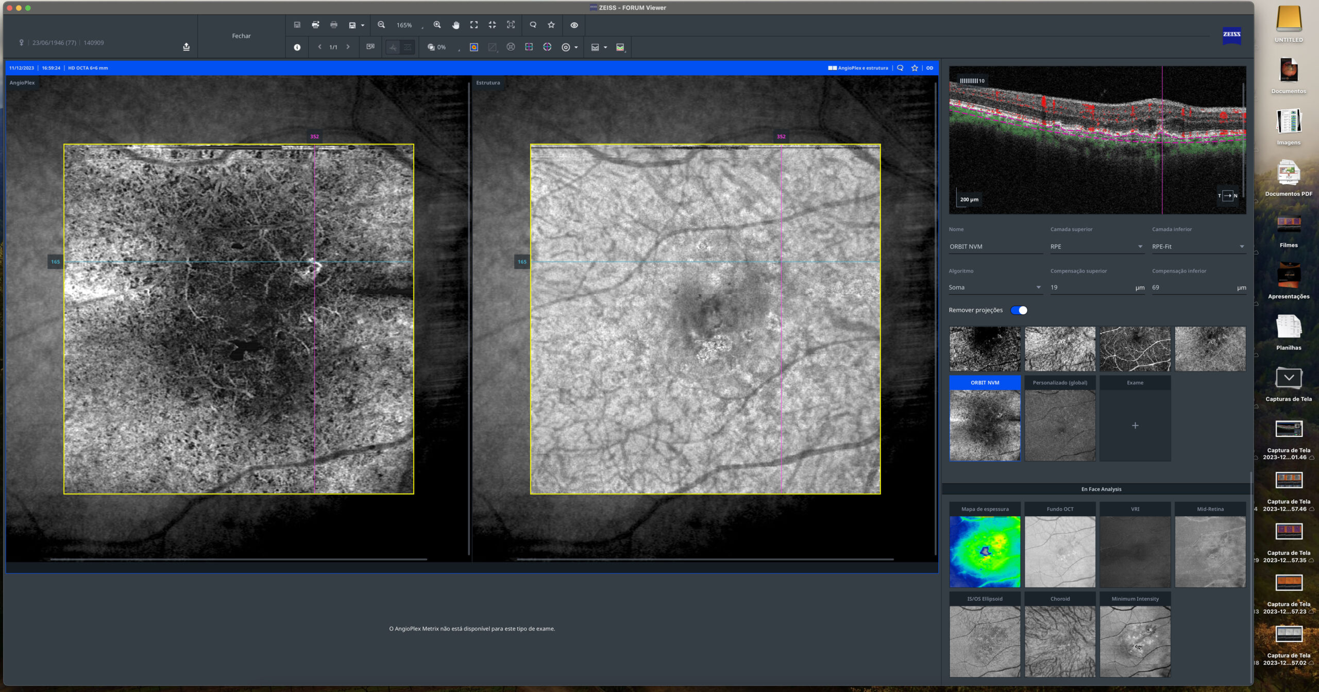1319x692 pixels.
Task: Click the greyed diagonal square tool icon
Action: click(x=493, y=47)
